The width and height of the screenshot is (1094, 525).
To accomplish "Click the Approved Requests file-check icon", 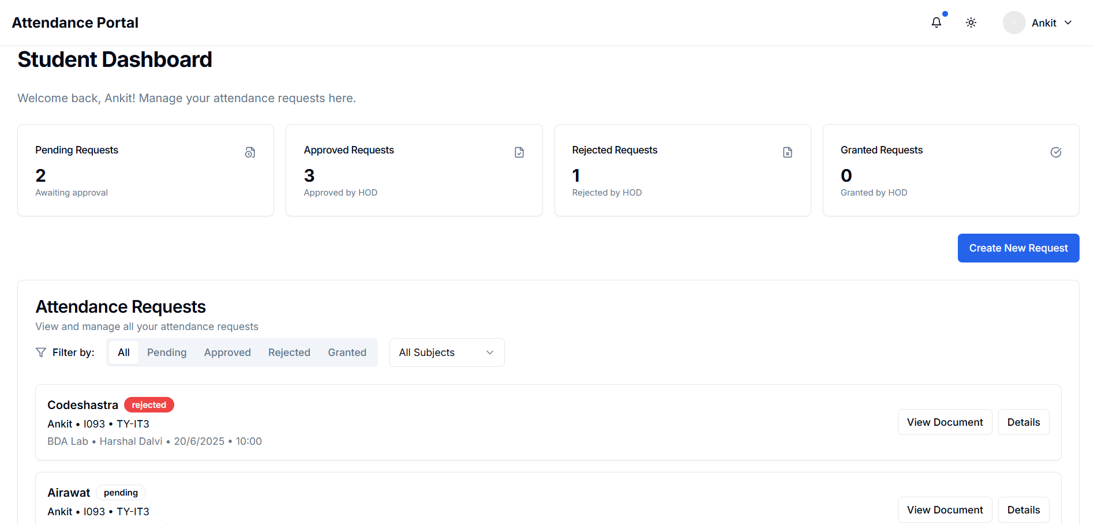I will coord(519,152).
